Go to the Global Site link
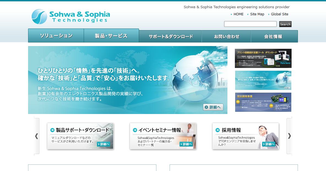Viewport: 326px width, 171px height. pyautogui.click(x=279, y=14)
